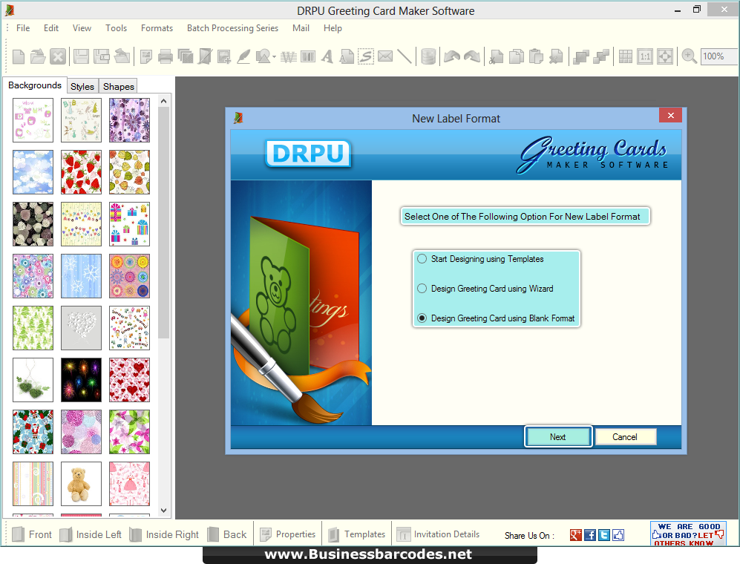The height and width of the screenshot is (564, 740).
Task: Click the bring to front icon
Action: click(580, 56)
